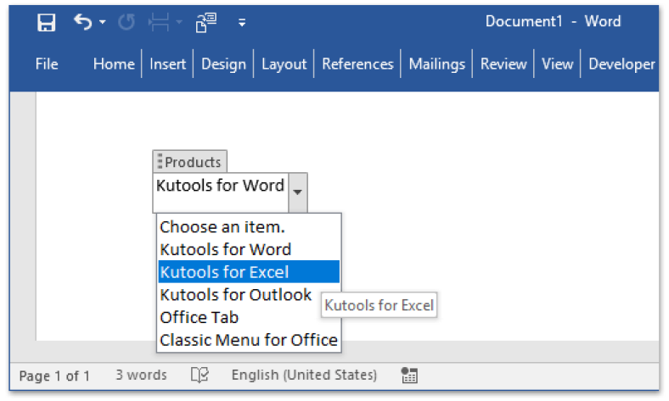Select 'Choose an item.' placeholder entry
669x401 pixels.
pyautogui.click(x=222, y=226)
